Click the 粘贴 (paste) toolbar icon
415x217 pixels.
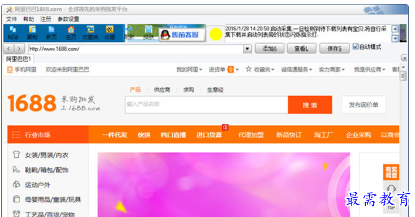(12, 33)
